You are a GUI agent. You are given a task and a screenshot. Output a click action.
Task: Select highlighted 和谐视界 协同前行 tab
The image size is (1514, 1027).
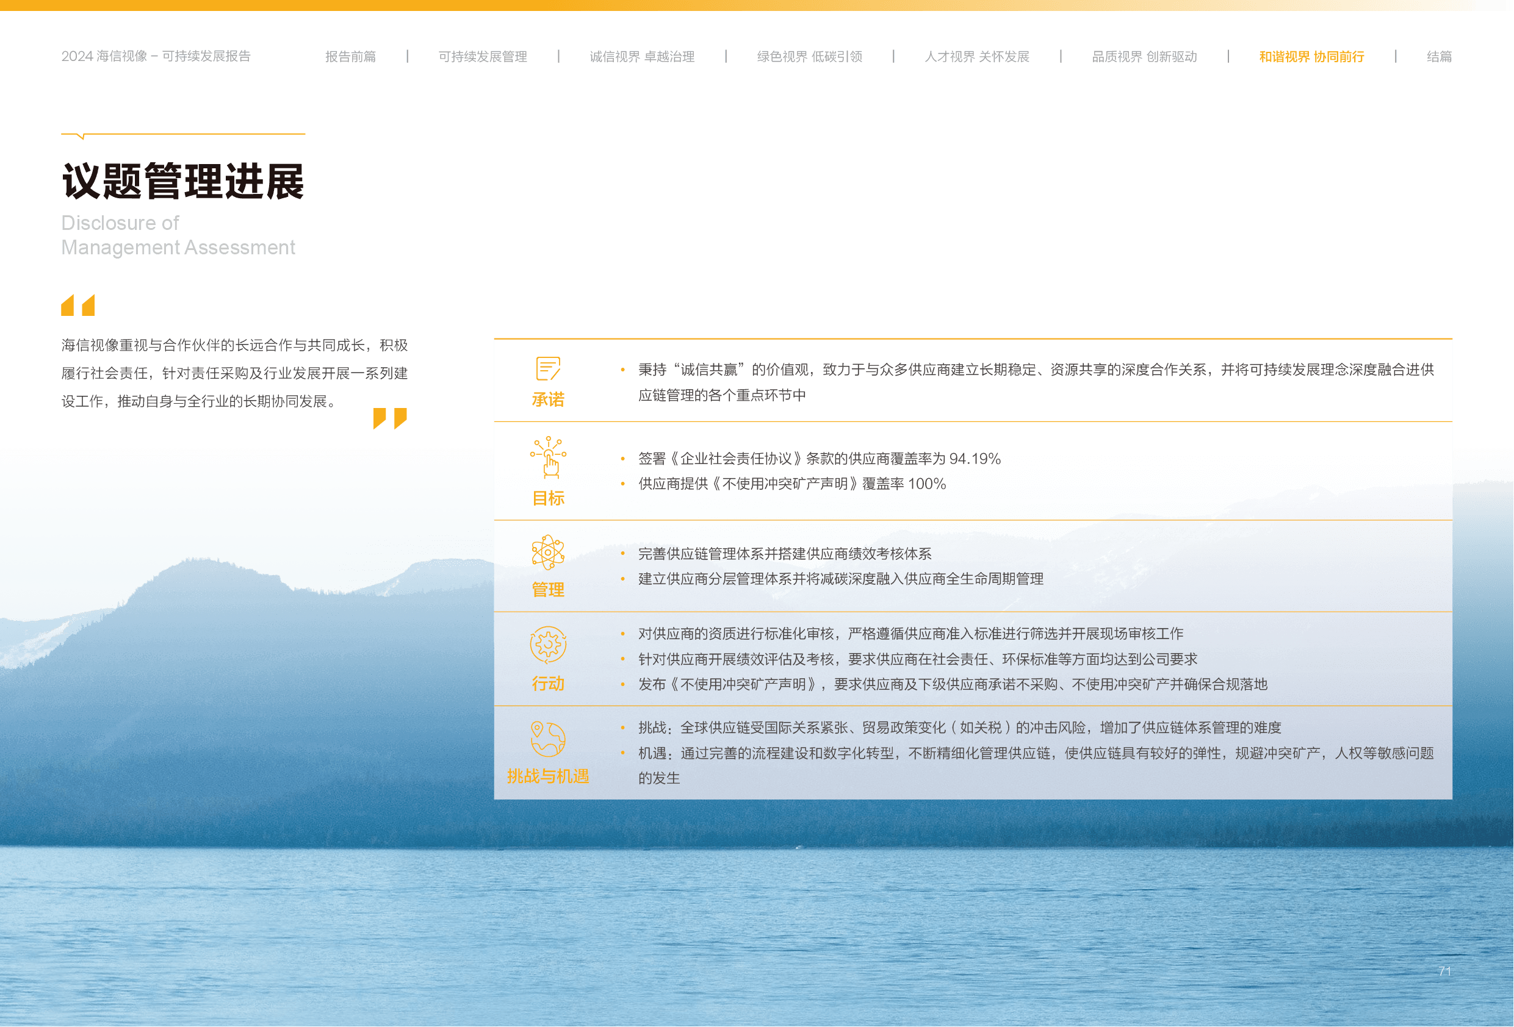(1311, 57)
